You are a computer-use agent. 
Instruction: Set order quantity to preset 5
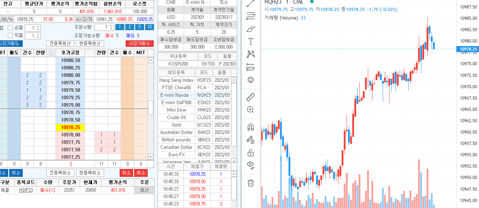click(140, 27)
